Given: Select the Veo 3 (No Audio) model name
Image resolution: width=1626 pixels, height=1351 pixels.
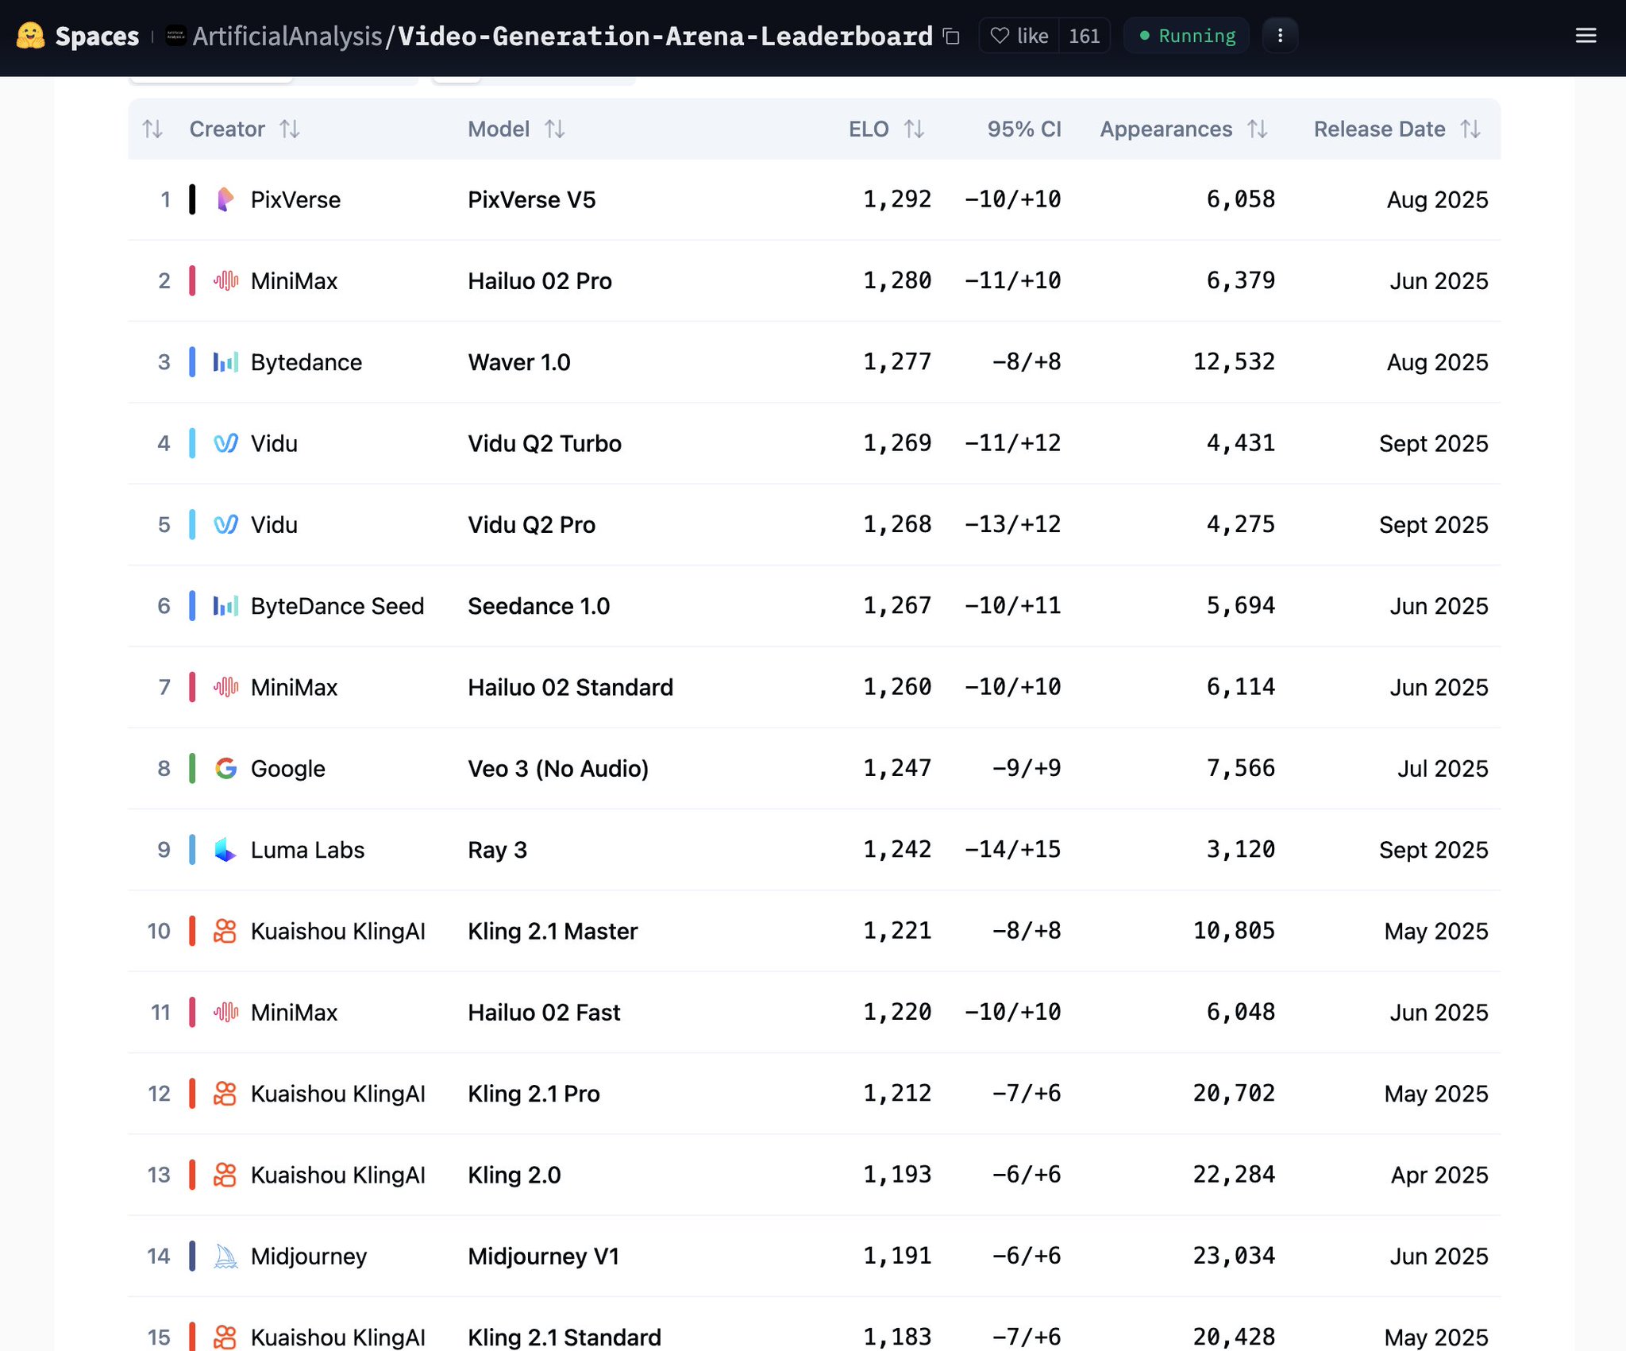Looking at the screenshot, I should [x=558, y=768].
